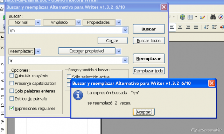224x134 pixels.
Task: Tick Sólo palabras enteras checkbox
Action: click(12, 91)
